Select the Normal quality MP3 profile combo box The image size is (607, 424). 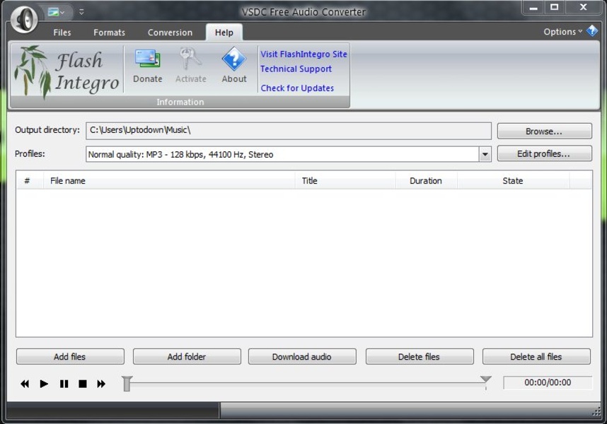tap(289, 154)
